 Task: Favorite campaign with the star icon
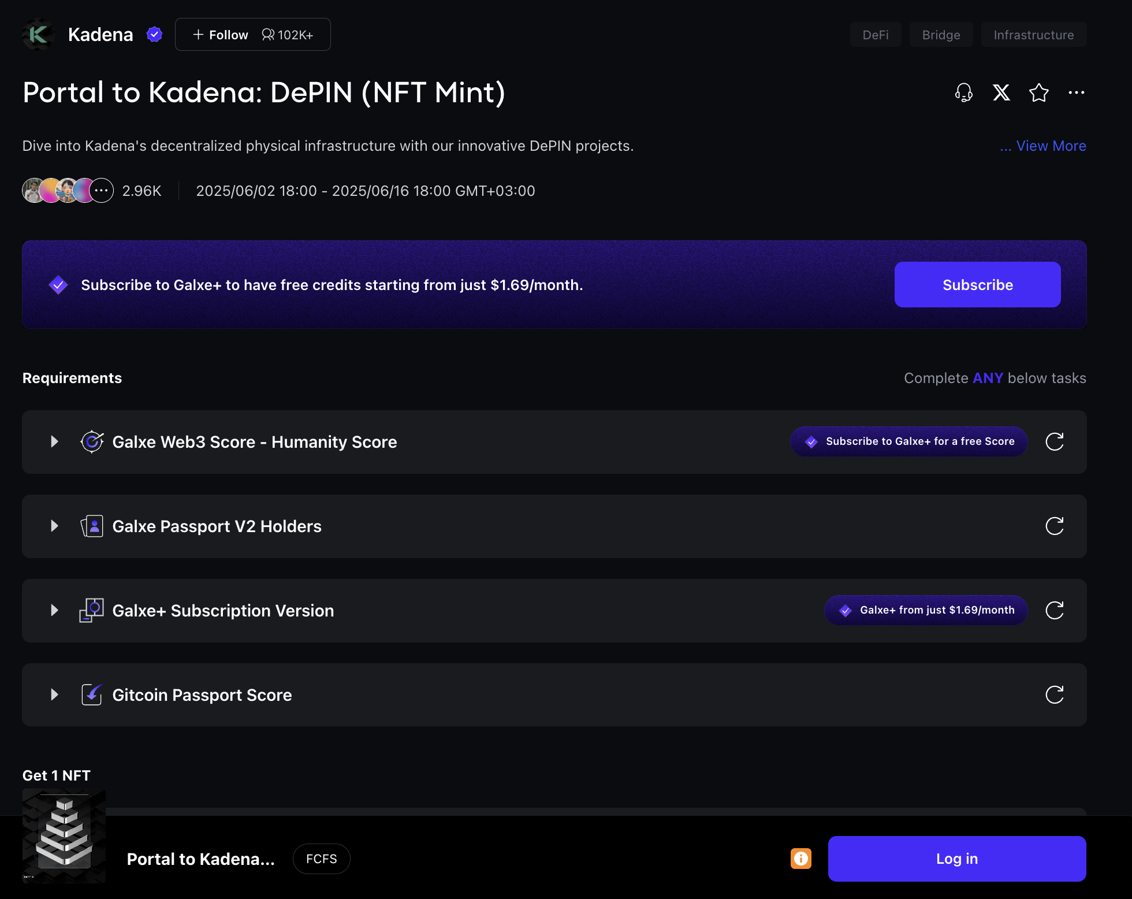click(1039, 92)
